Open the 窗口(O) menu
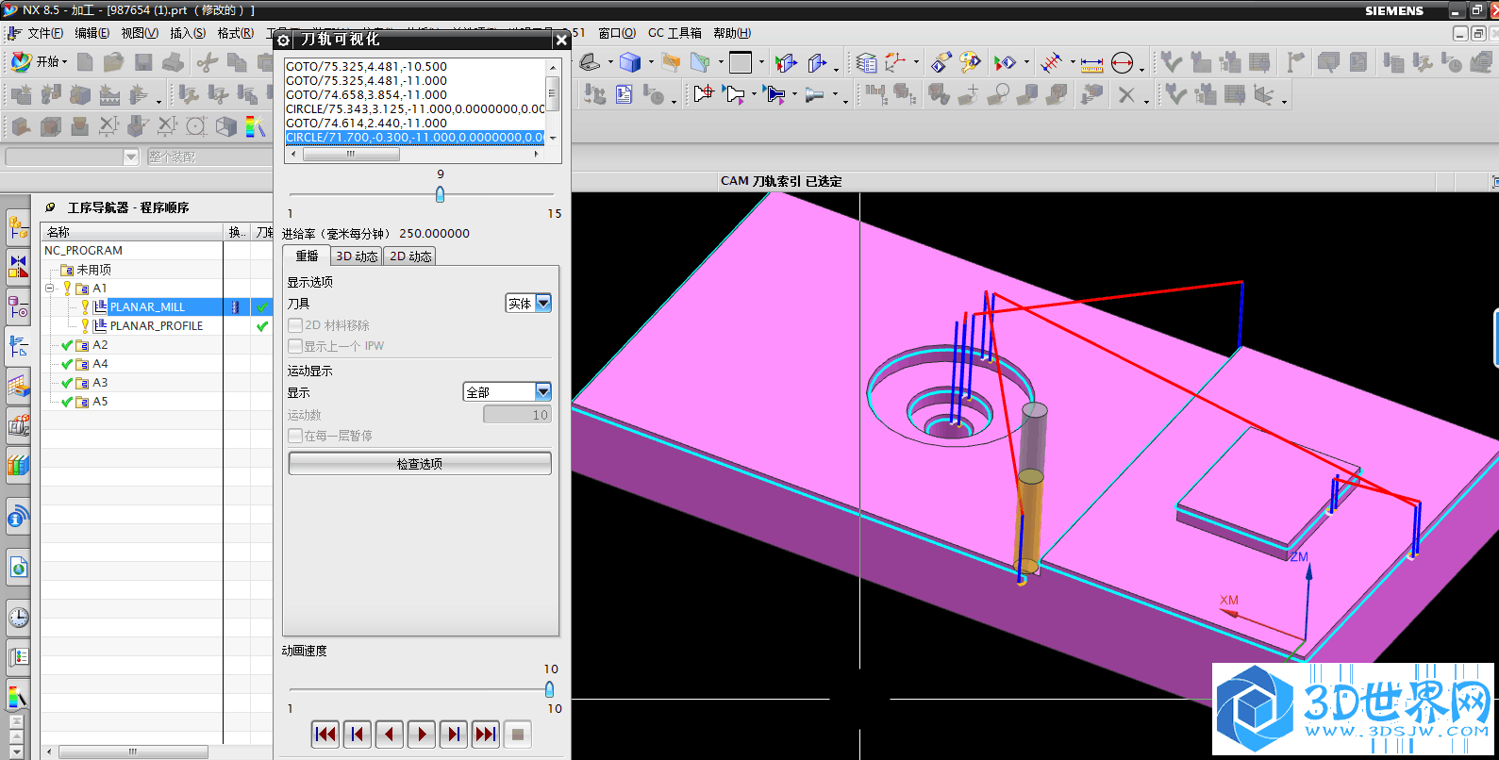This screenshot has height=760, width=1499. 617,33
